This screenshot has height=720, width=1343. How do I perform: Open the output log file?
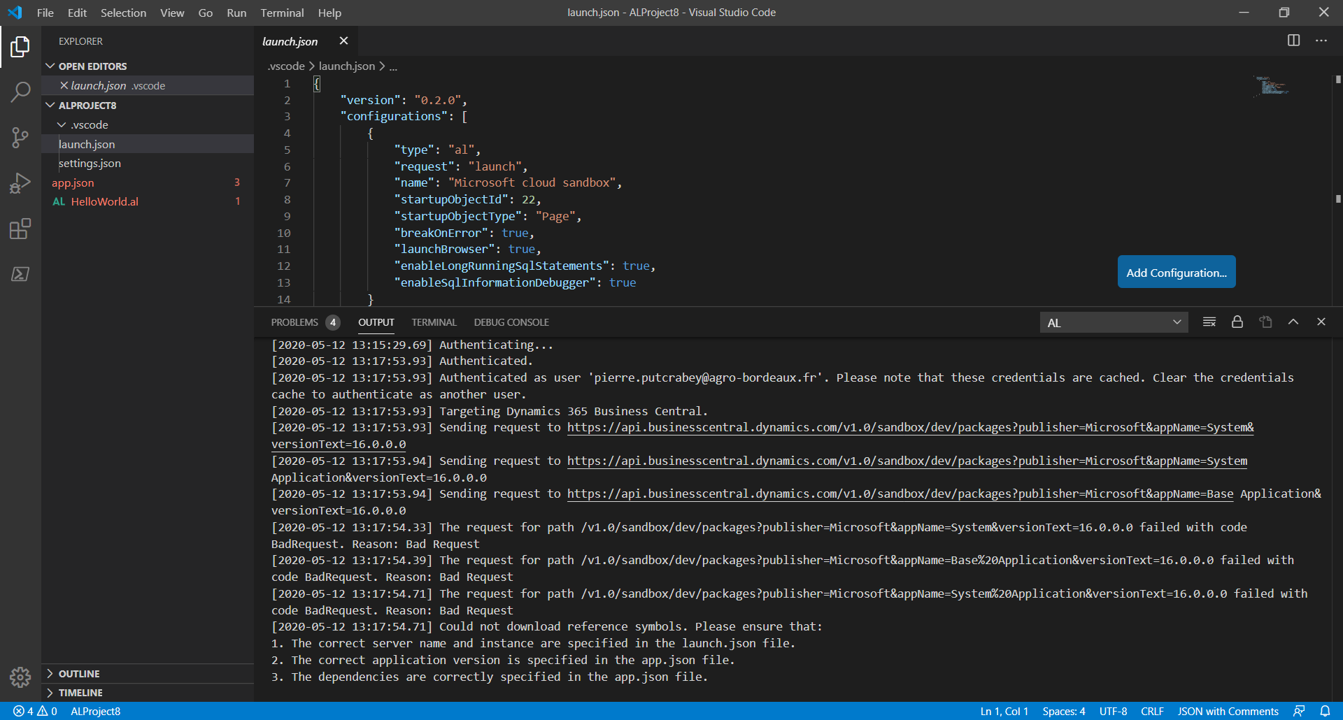tap(1265, 322)
